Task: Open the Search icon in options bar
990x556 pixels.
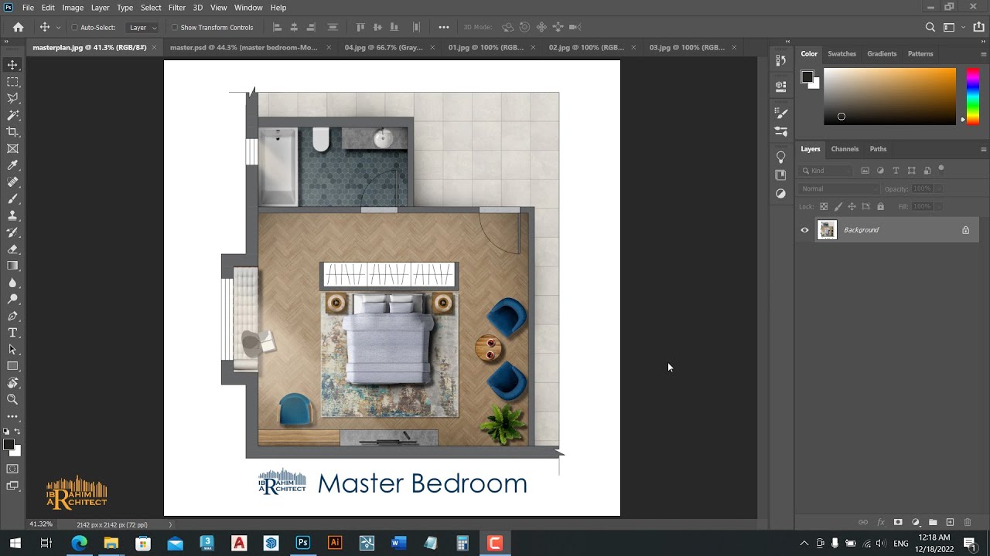Action: [930, 27]
